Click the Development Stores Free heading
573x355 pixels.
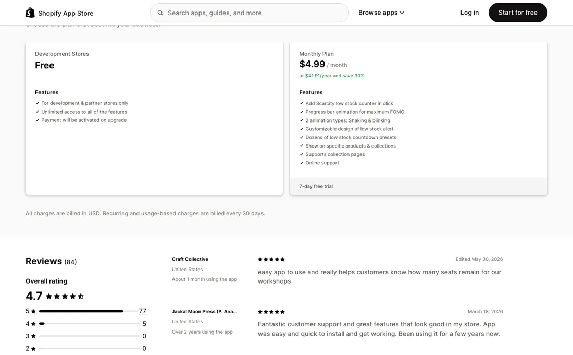pyautogui.click(x=45, y=65)
